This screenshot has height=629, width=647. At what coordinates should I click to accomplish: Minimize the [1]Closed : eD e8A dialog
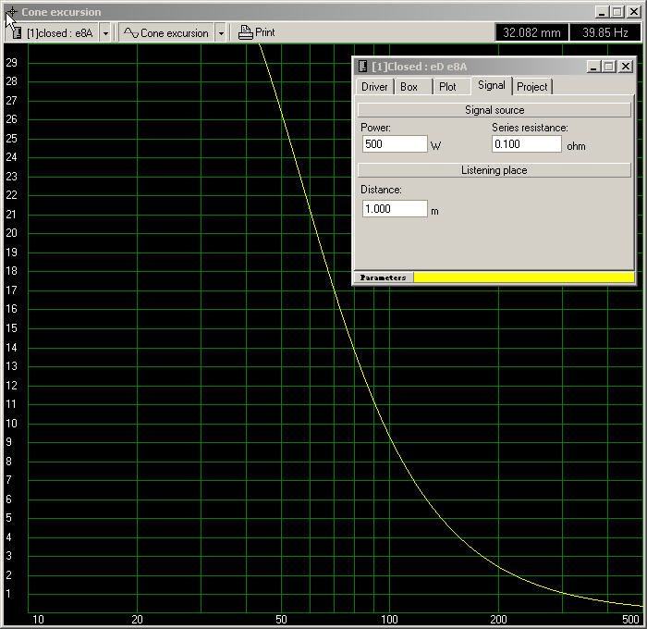pos(592,67)
